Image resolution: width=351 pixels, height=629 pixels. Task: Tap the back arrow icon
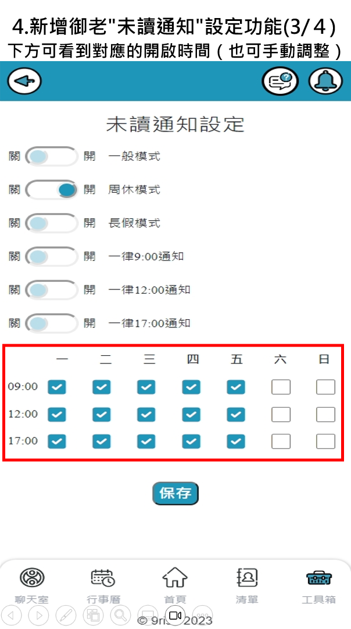(24, 82)
